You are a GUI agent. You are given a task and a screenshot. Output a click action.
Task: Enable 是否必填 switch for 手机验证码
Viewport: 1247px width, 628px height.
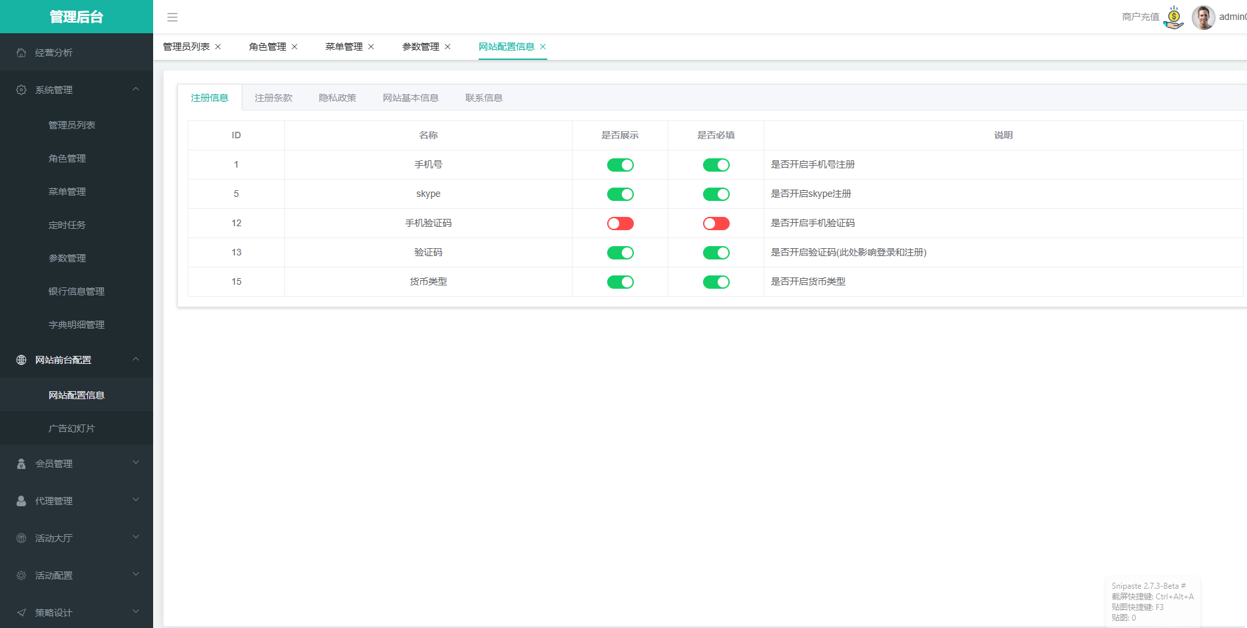pyautogui.click(x=716, y=224)
